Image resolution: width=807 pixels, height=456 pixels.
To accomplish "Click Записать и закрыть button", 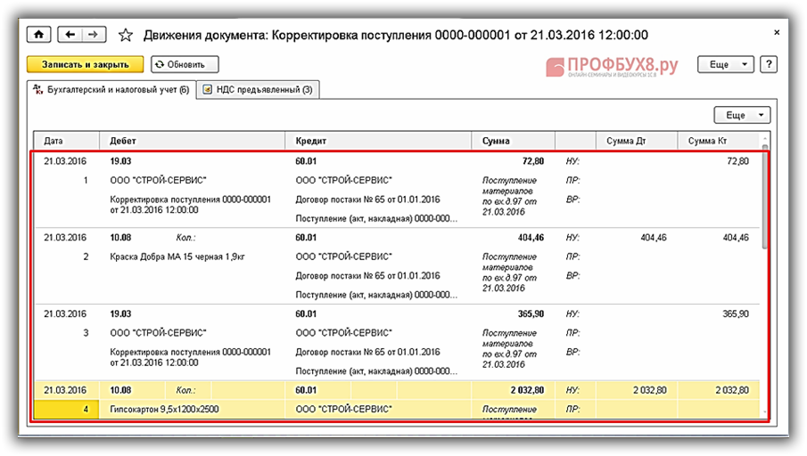I will pos(85,64).
